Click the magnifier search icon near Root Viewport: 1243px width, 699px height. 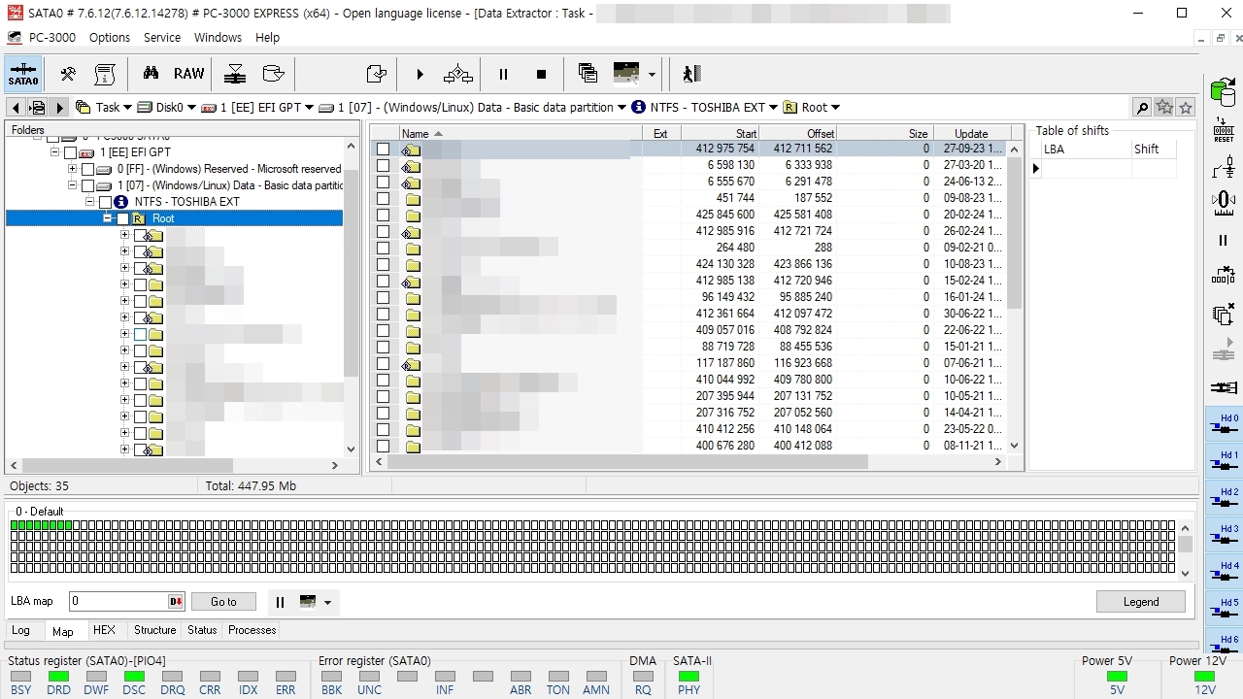click(1142, 108)
